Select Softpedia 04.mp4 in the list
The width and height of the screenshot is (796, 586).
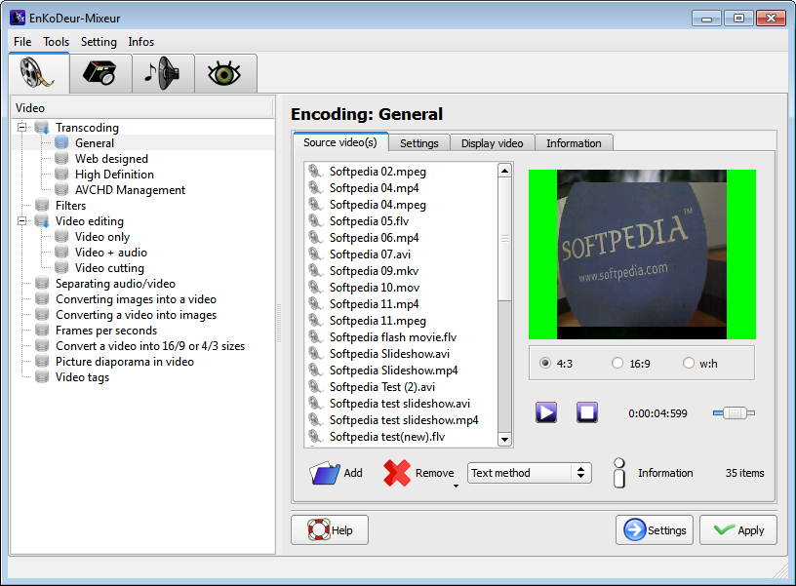375,188
